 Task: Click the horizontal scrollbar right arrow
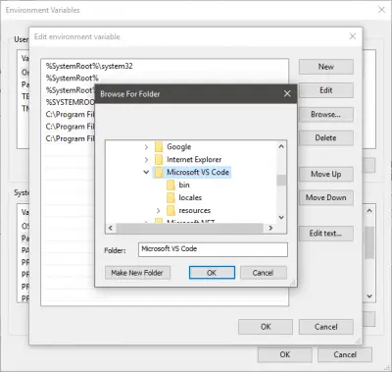(270, 228)
